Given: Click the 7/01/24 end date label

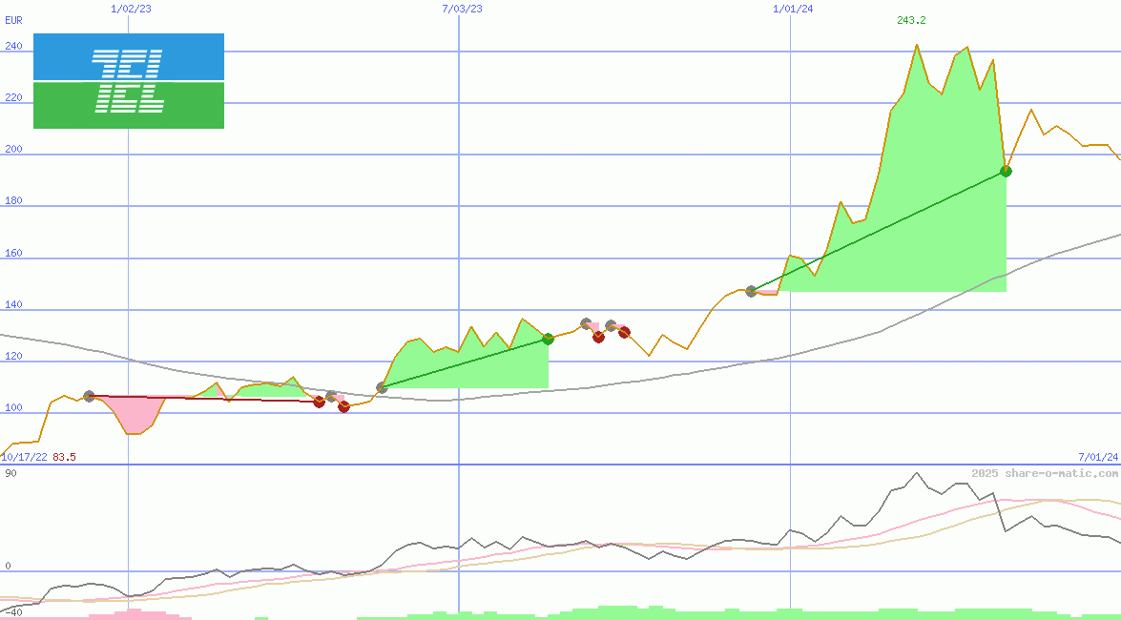Looking at the screenshot, I should (1097, 458).
